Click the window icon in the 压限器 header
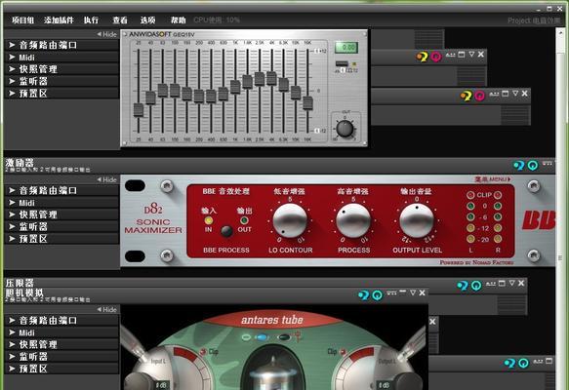 click(502, 283)
